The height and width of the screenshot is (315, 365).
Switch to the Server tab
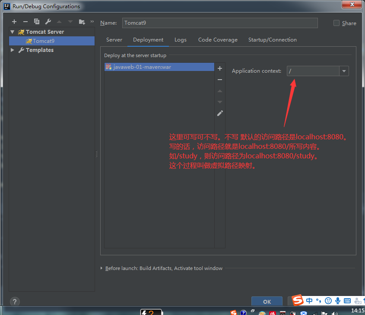[x=114, y=40]
